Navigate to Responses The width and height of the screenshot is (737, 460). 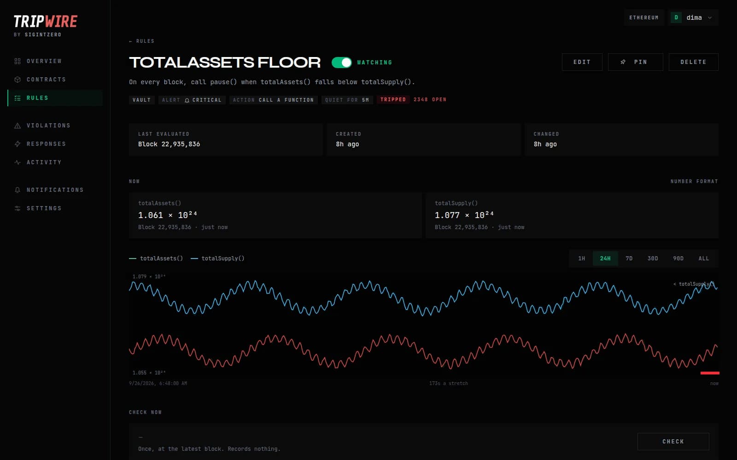(55, 144)
